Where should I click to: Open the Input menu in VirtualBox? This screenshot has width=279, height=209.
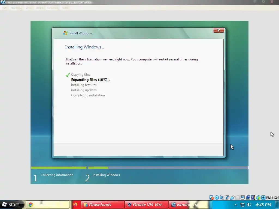click(40, 8)
